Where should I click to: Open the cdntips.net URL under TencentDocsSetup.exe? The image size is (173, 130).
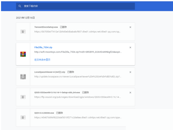tap(77, 32)
